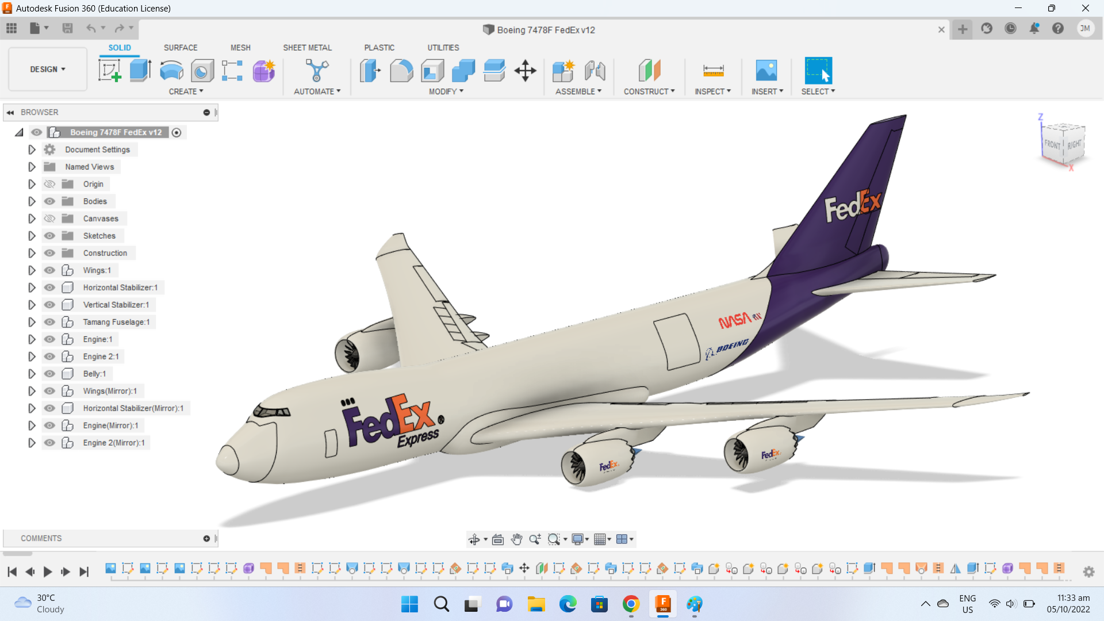Open the ASSEMBLE menu label
This screenshot has width=1104, height=621.
[x=578, y=91]
